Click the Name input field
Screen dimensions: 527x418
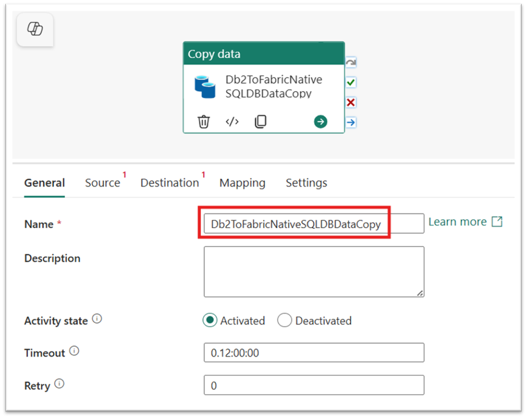pyautogui.click(x=314, y=223)
